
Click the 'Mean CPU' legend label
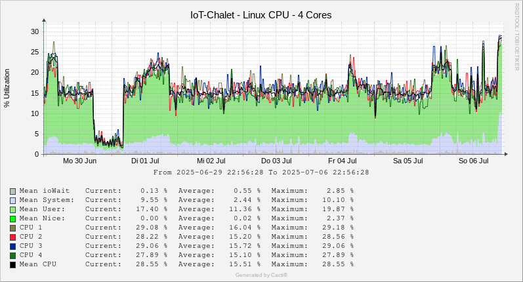point(37,264)
